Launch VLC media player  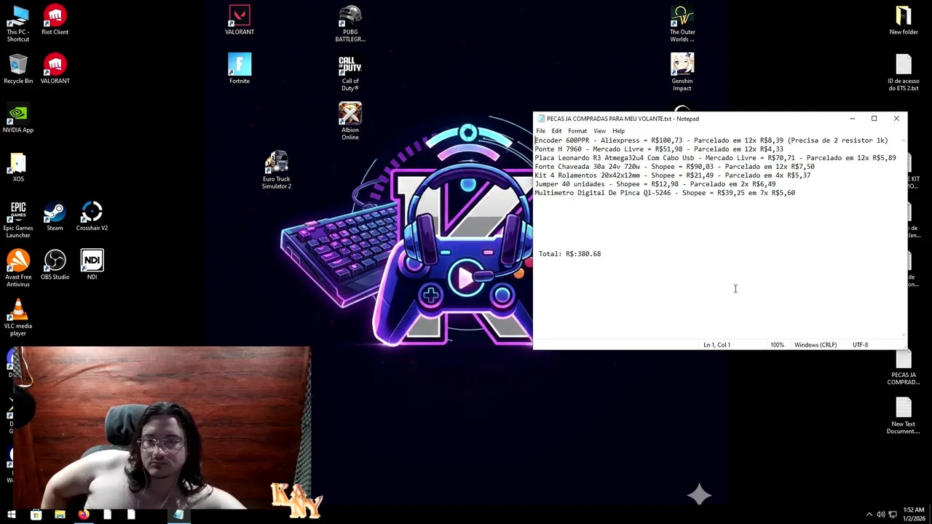[x=18, y=318]
